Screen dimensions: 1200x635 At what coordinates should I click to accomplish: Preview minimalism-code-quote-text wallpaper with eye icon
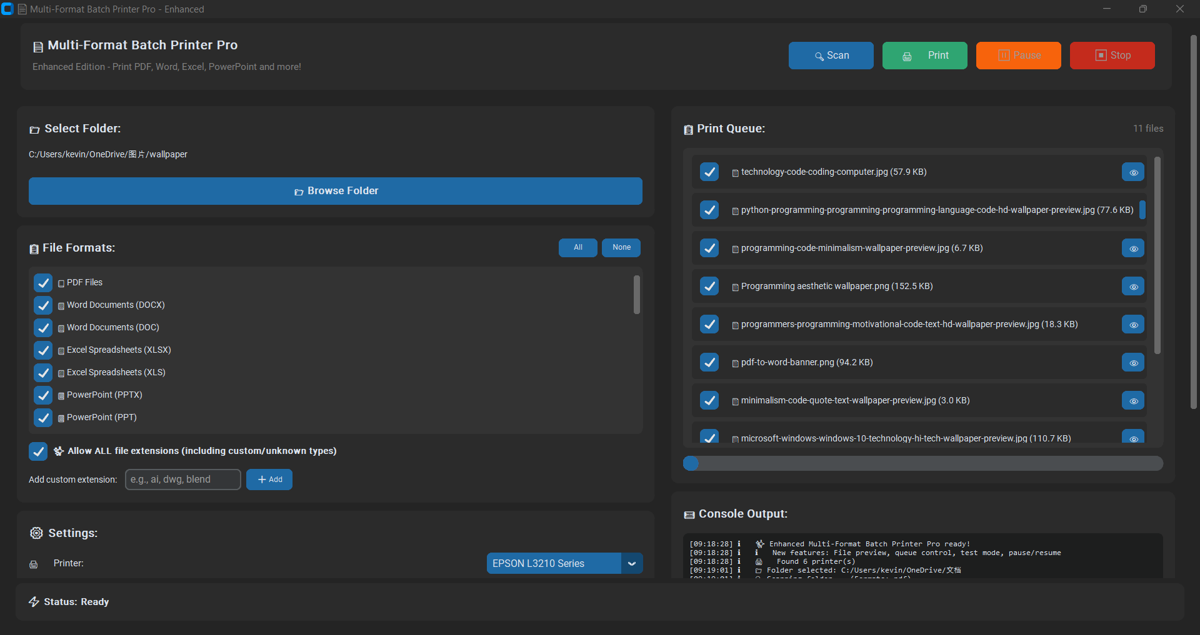pos(1132,401)
